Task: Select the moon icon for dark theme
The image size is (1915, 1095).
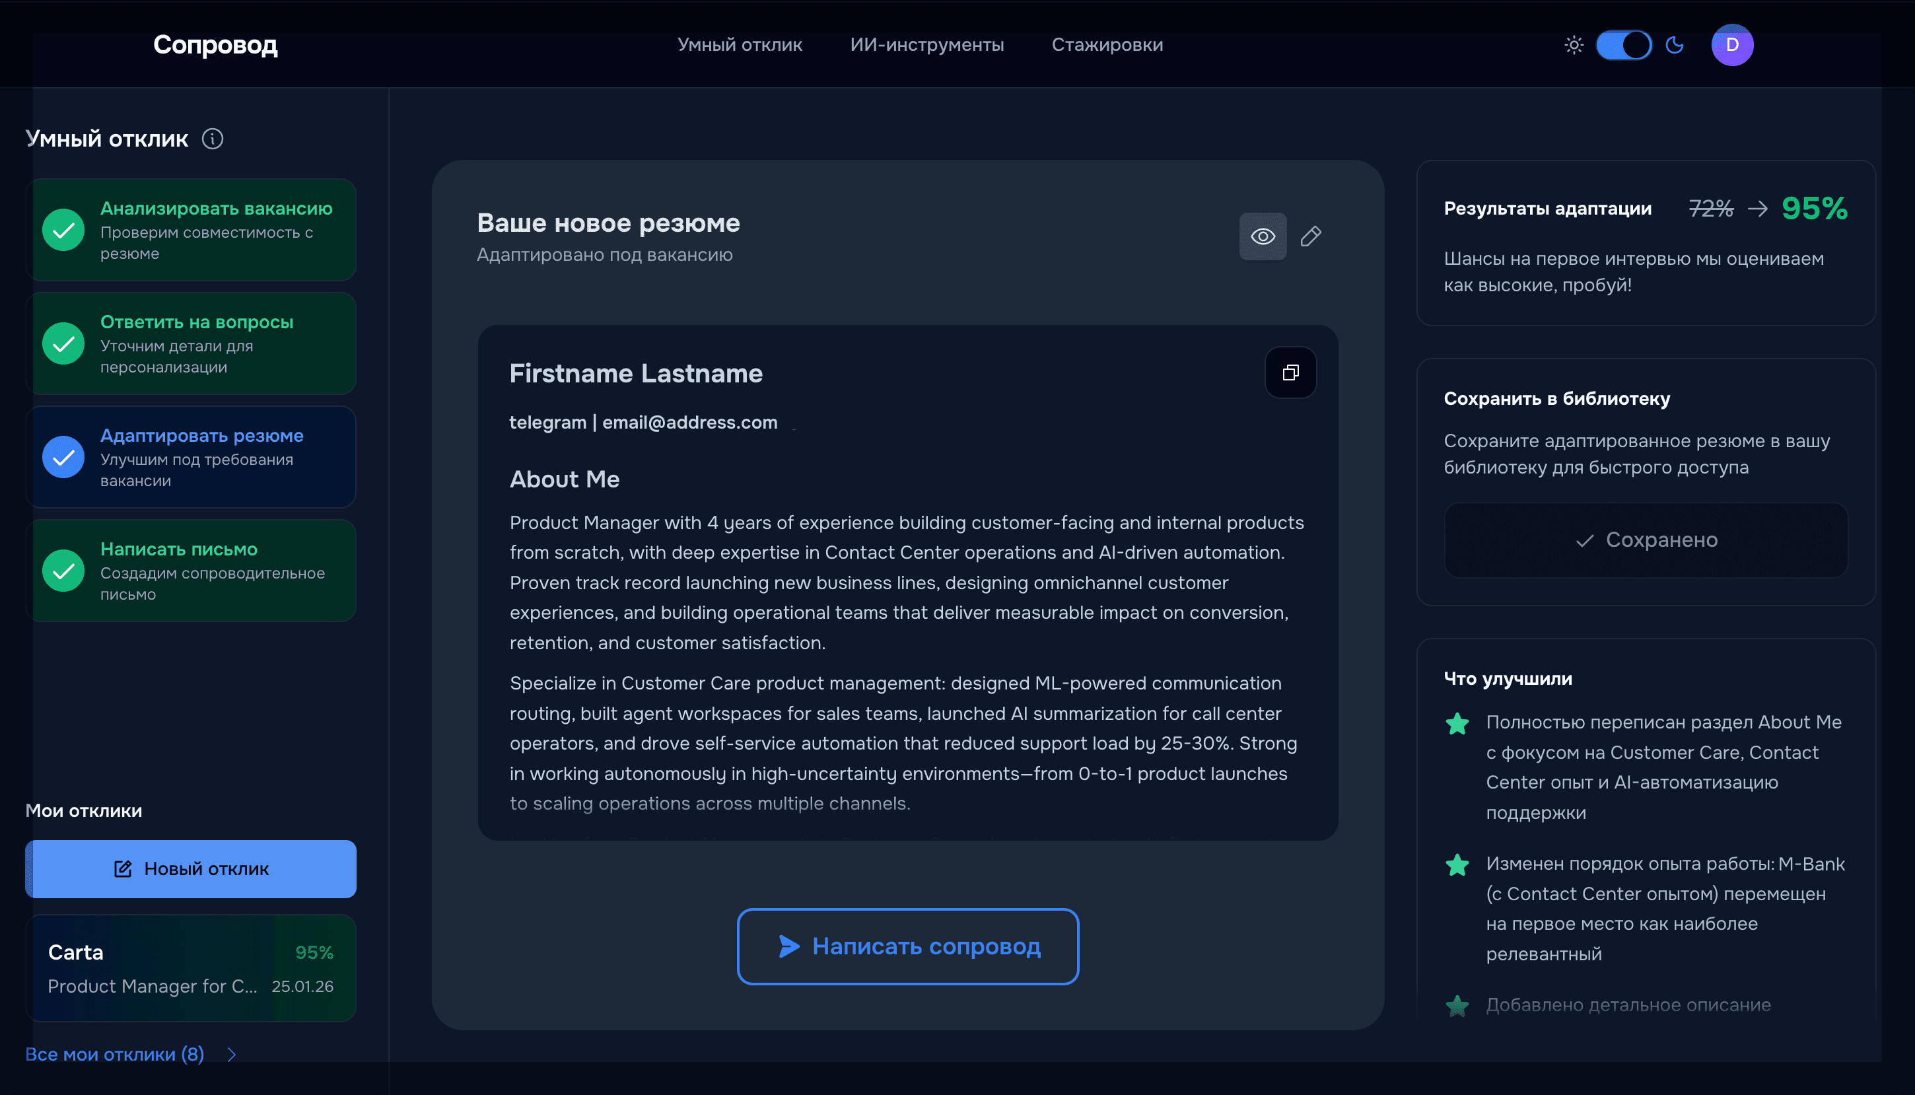Action: (x=1675, y=45)
